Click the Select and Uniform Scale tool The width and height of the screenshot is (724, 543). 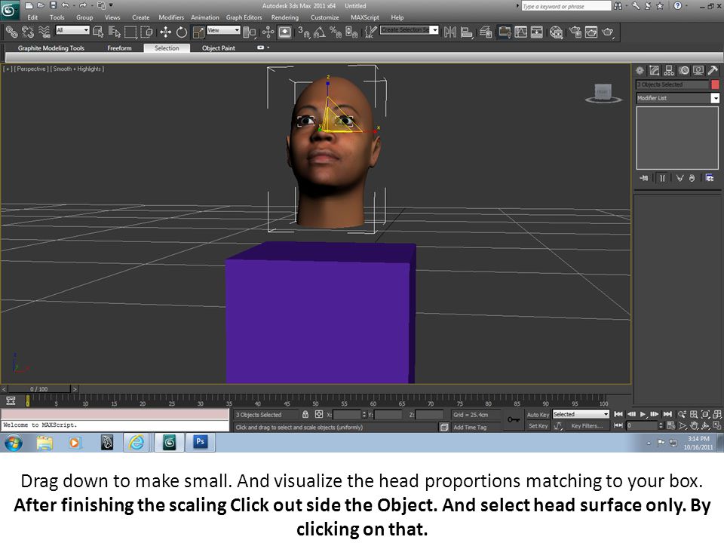[x=198, y=32]
